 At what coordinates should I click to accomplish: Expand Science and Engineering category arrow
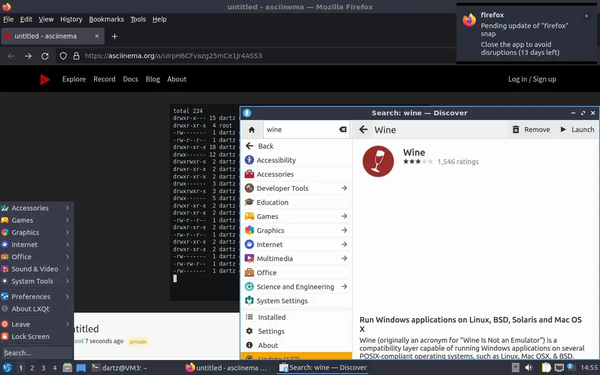344,287
